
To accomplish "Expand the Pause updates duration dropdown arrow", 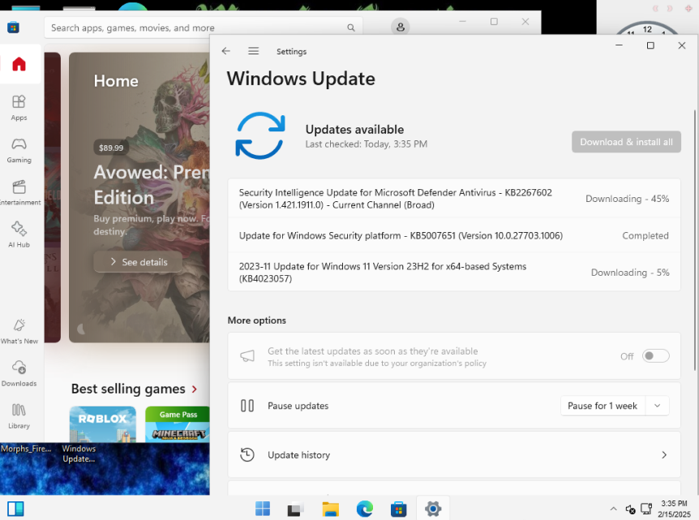I will click(657, 406).
